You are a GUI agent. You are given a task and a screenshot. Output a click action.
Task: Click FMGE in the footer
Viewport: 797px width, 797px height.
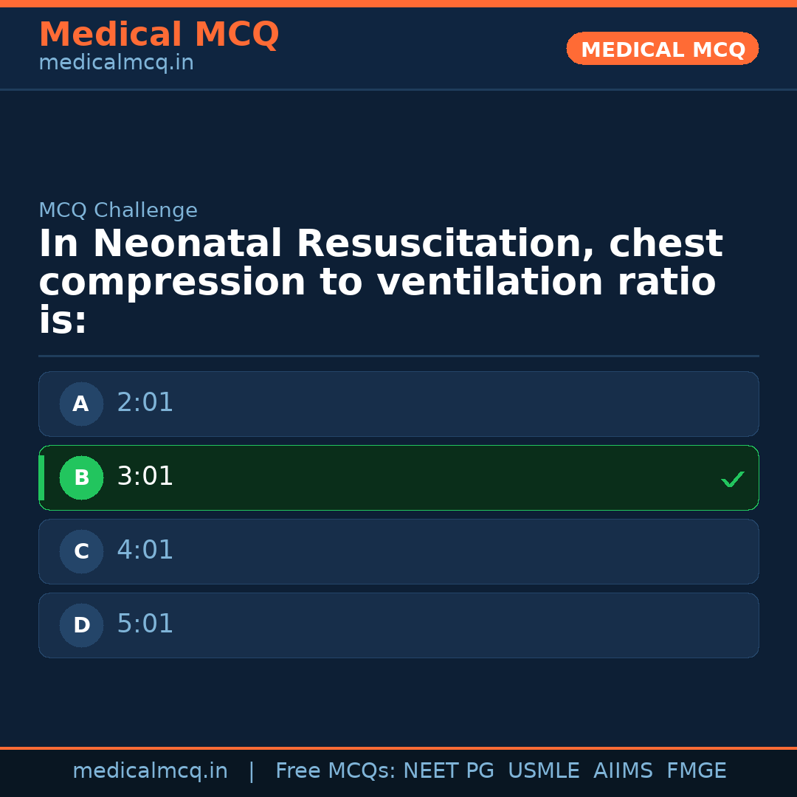[x=696, y=771]
